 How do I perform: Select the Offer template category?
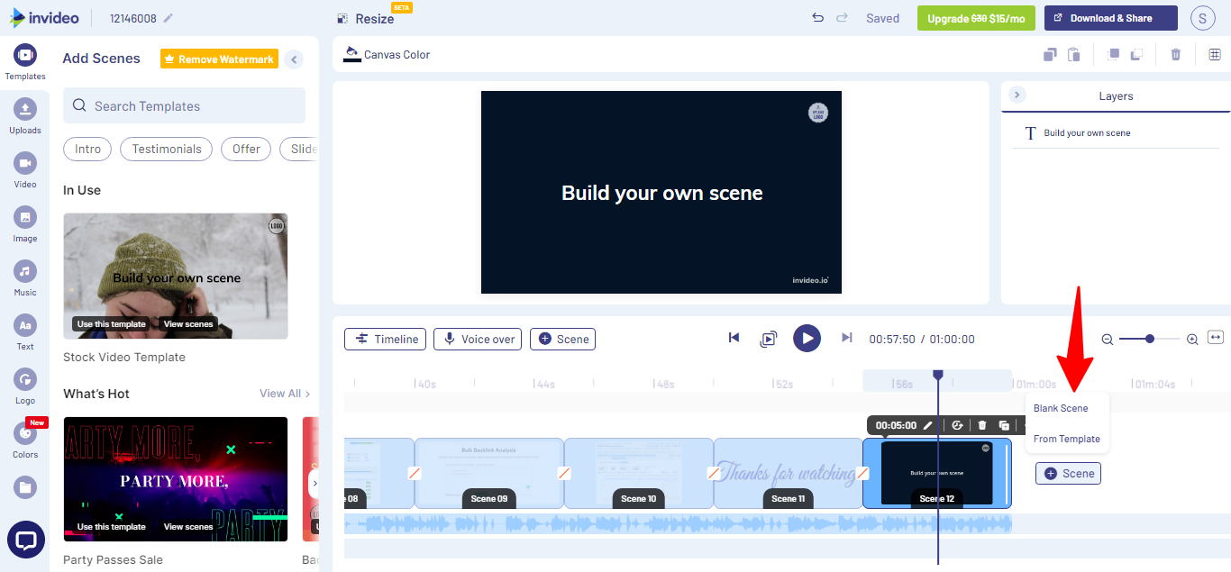click(246, 149)
